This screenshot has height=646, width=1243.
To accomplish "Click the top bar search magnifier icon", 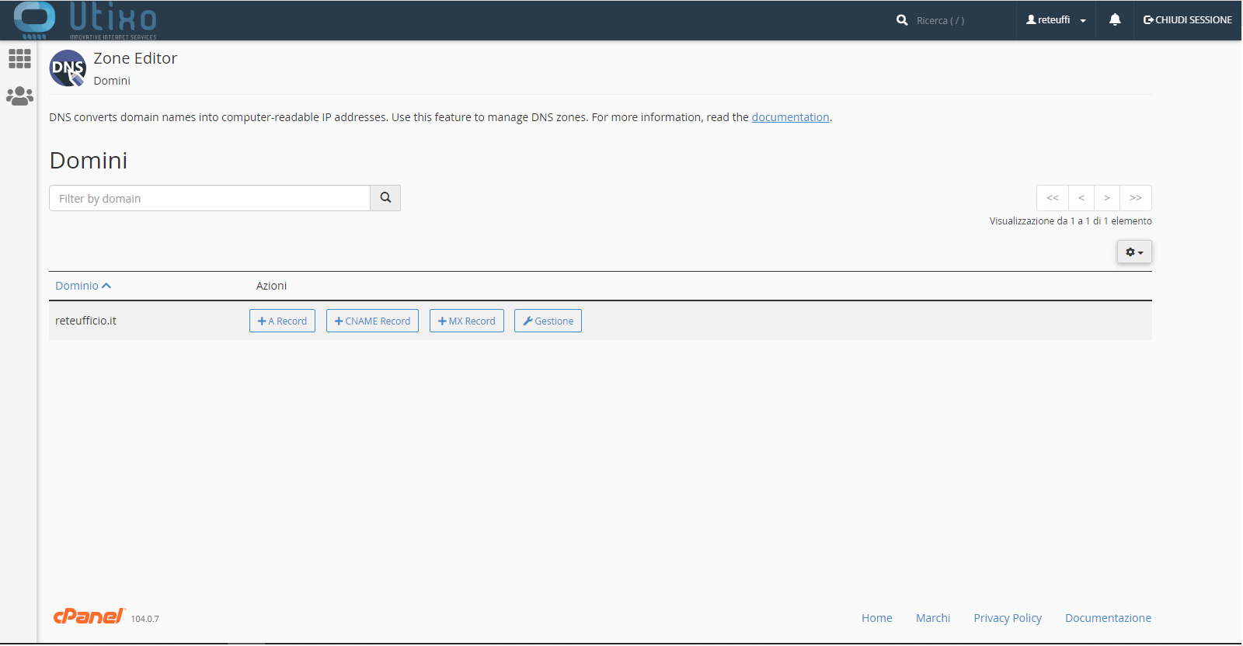I will [x=902, y=20].
